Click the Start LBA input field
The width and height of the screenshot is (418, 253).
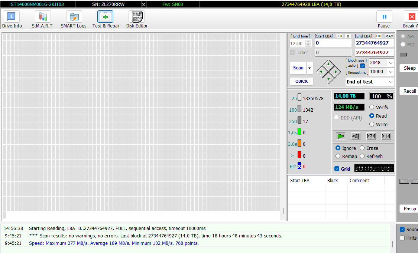pos(333,43)
